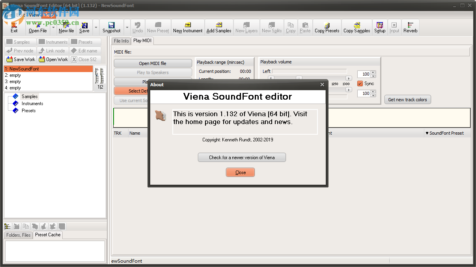Click the New Instrument toolbar icon
The image size is (476, 267).
[x=187, y=27]
